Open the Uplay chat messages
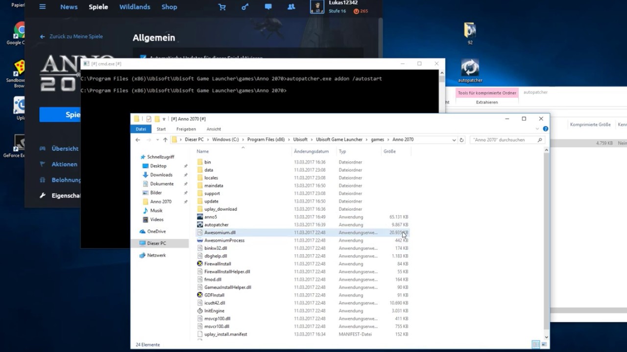 (x=268, y=7)
